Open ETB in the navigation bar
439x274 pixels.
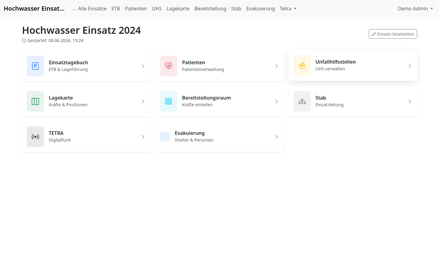116,9
